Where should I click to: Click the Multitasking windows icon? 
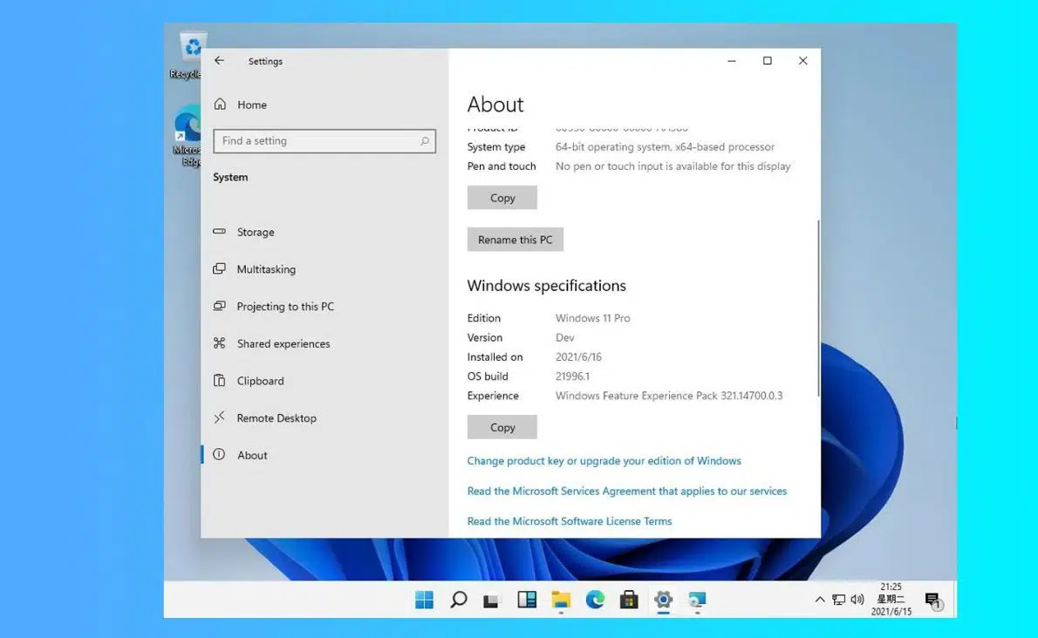[219, 268]
